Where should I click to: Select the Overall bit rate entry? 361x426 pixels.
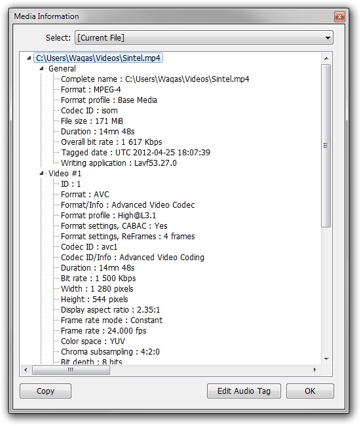111,142
